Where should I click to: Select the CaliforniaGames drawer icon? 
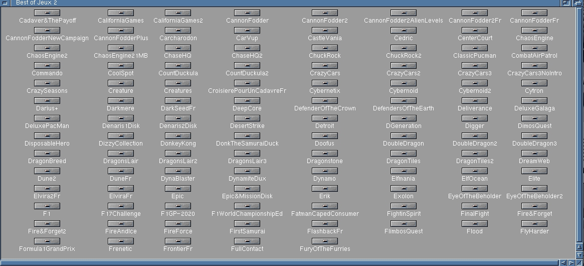pyautogui.click(x=121, y=13)
